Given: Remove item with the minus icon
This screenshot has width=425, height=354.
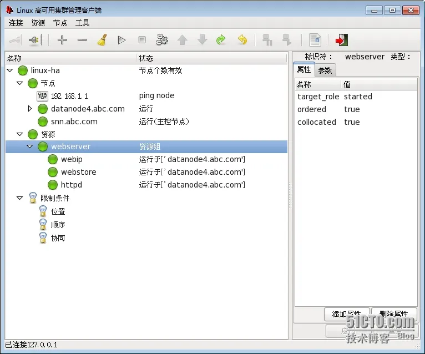Looking at the screenshot, I should point(82,40).
